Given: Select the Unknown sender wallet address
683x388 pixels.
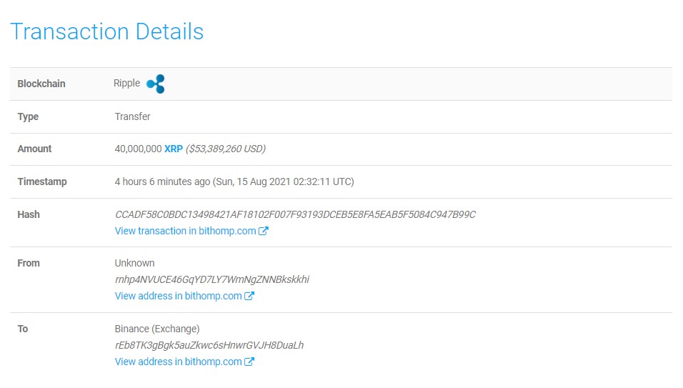Looking at the screenshot, I should [x=211, y=279].
